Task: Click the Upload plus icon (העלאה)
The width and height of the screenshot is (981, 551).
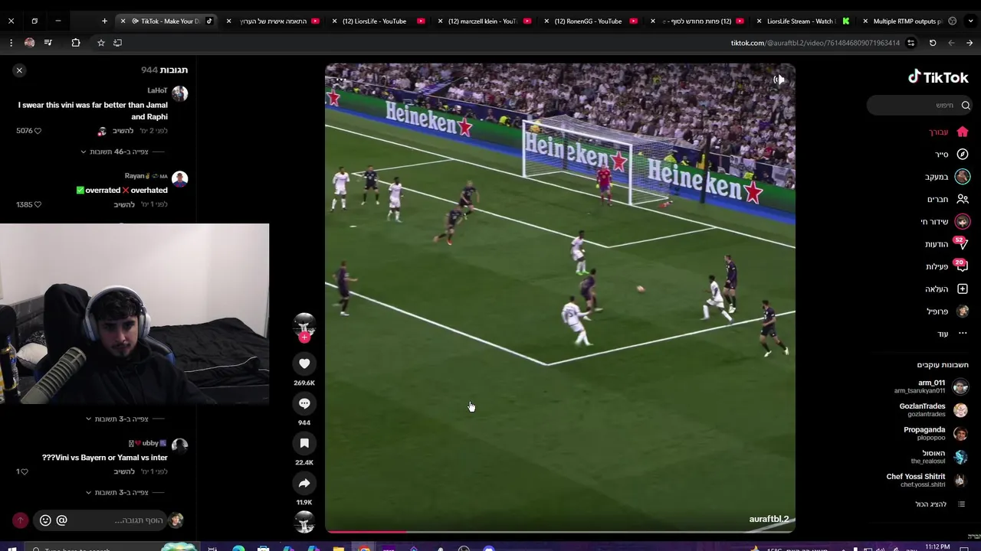Action: click(x=963, y=289)
